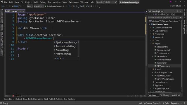Click the search magnifier in title bar
This screenshot has width=187, height=105.
[x=116, y=2]
